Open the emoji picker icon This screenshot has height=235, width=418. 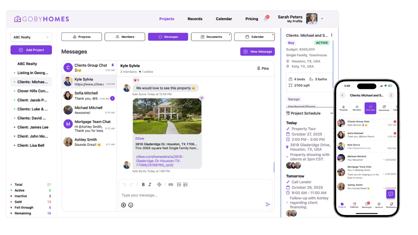(131, 205)
